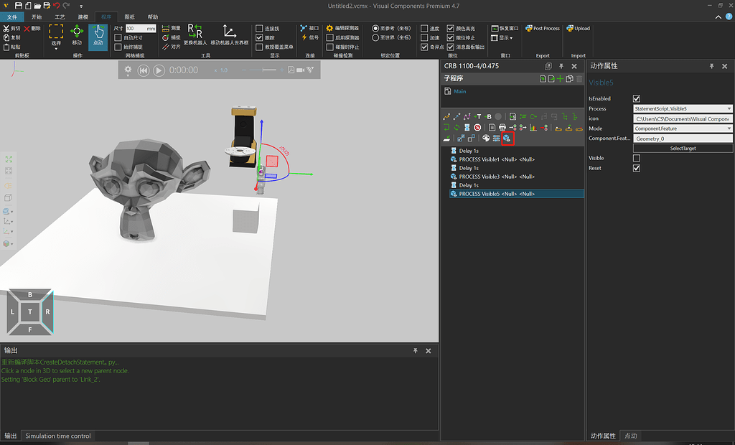Open the Simulation time control tab
The height and width of the screenshot is (445, 735).
[x=57, y=436]
